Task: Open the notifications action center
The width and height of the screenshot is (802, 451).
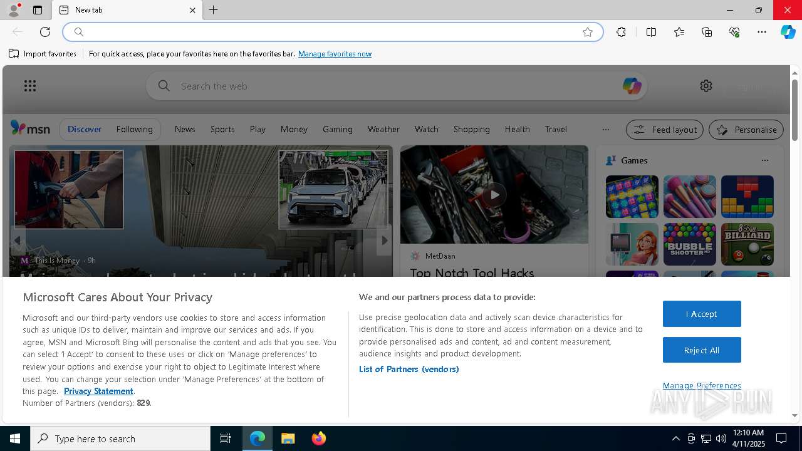Action: [x=781, y=438]
